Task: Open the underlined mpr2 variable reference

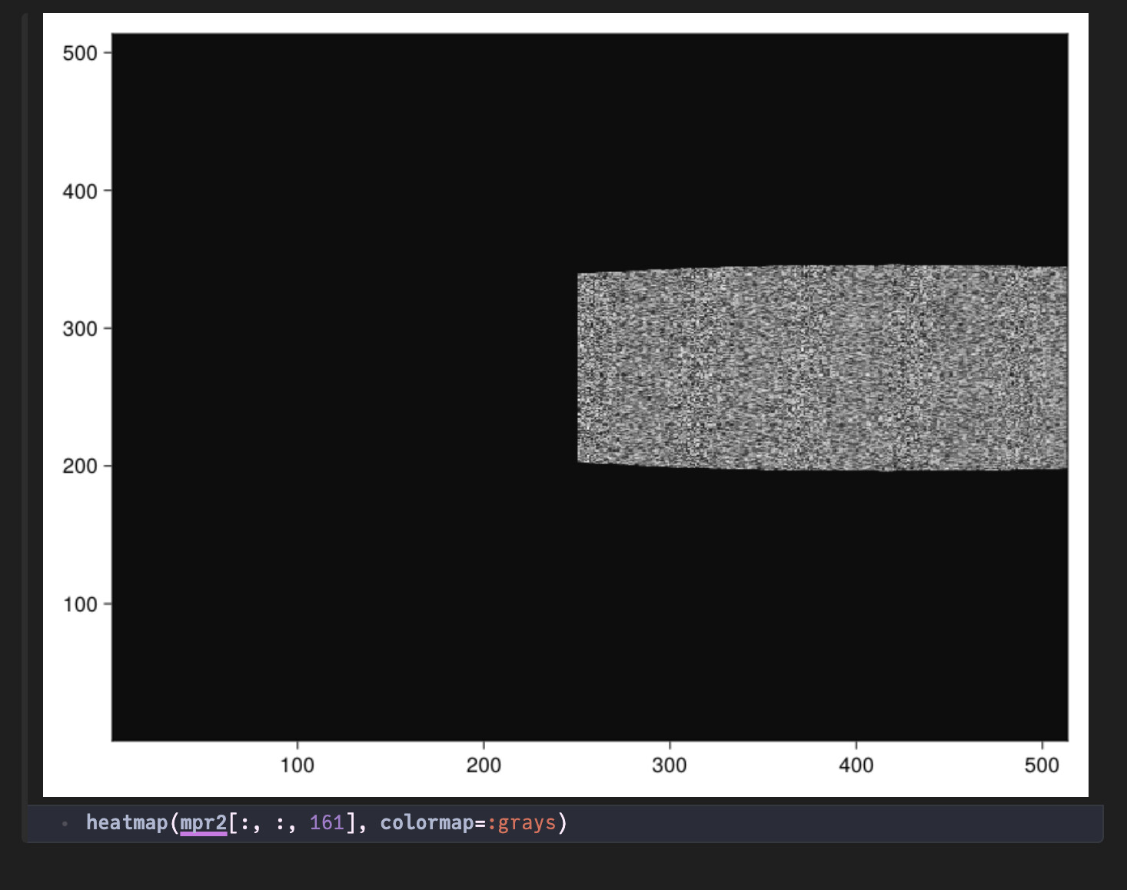Action: pyautogui.click(x=202, y=822)
